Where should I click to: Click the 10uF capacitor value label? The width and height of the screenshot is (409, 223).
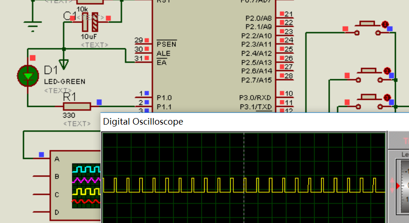89,37
